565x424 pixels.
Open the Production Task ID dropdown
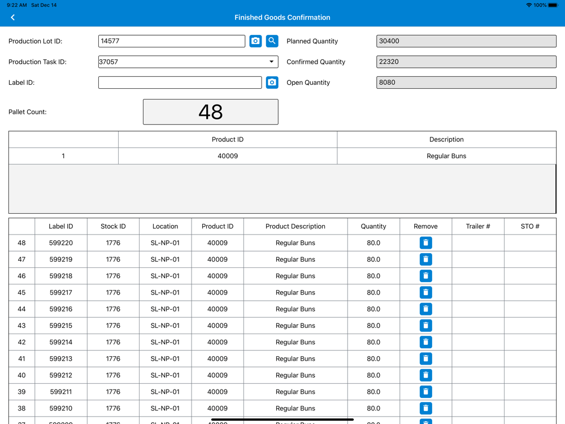[271, 62]
